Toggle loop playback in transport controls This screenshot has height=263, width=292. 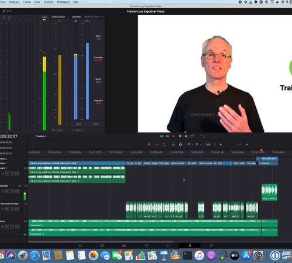pos(192,136)
